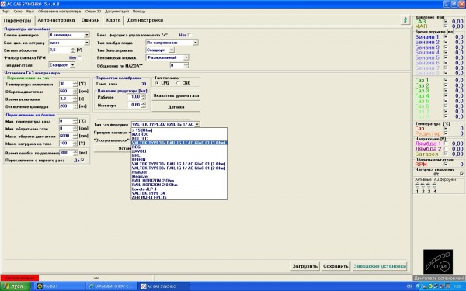Image resolution: width=466 pixels, height=291 pixels.
Task: Open the Доп.настройки tab
Action: point(145,20)
